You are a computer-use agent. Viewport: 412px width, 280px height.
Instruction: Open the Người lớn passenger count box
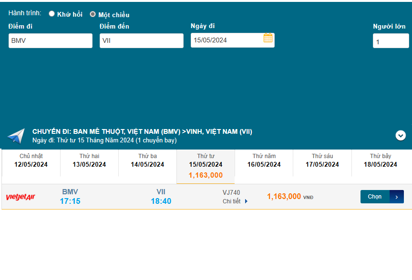point(391,41)
